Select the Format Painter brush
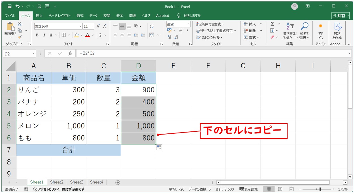Screen dimensions: 355x194 click(20, 37)
